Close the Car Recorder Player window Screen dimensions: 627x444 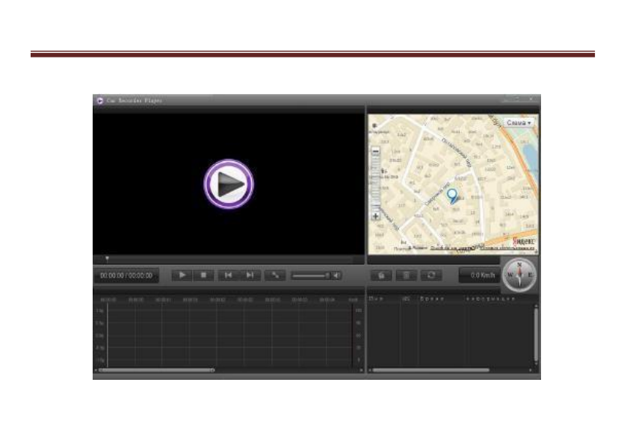(x=531, y=99)
